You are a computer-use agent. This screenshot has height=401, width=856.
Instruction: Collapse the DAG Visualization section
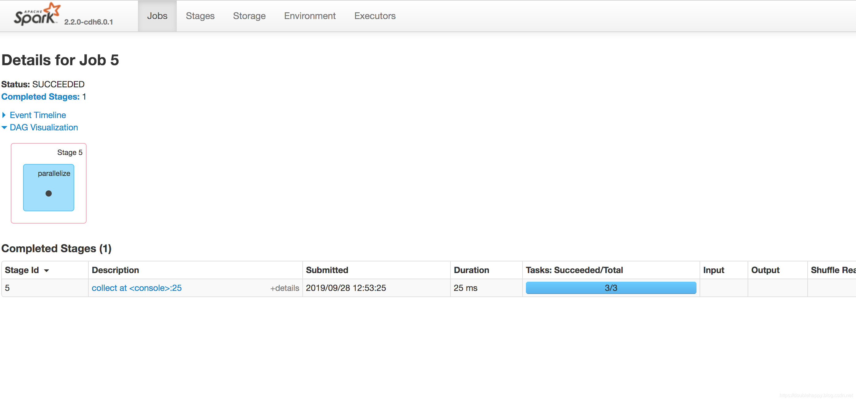(43, 128)
